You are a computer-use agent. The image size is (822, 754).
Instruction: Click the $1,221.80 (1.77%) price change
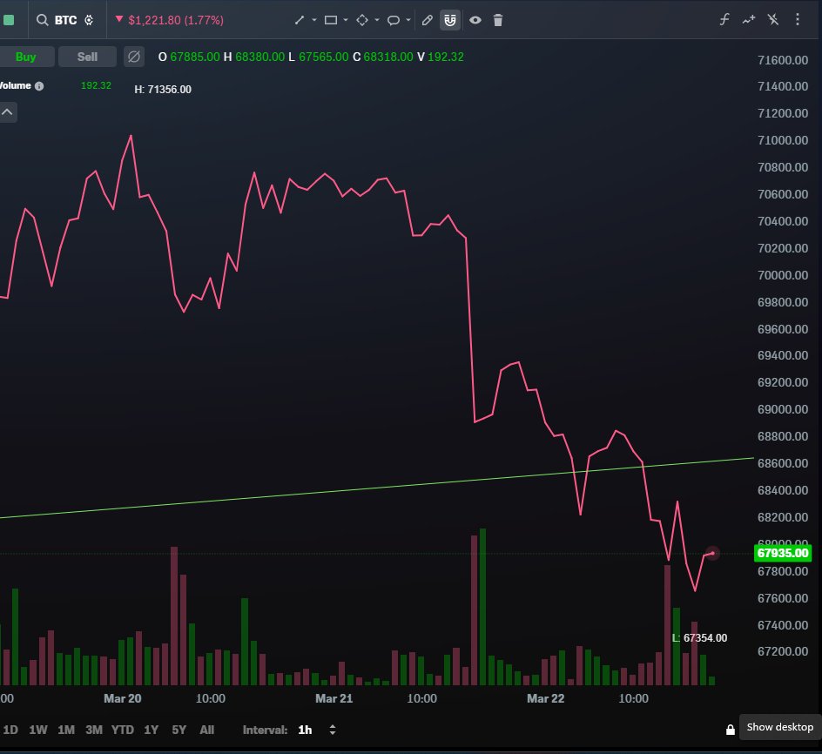coord(176,20)
